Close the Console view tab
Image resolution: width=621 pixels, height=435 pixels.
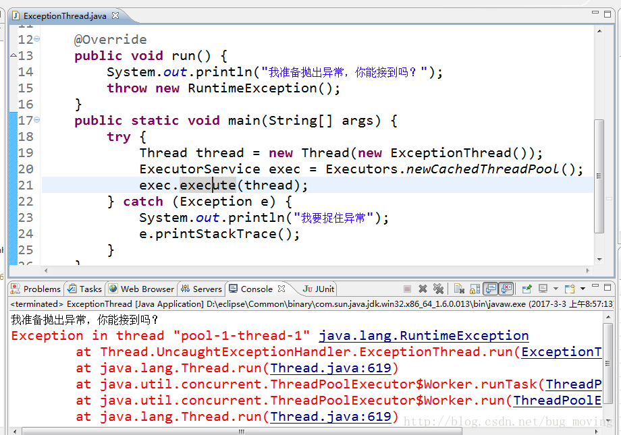281,289
